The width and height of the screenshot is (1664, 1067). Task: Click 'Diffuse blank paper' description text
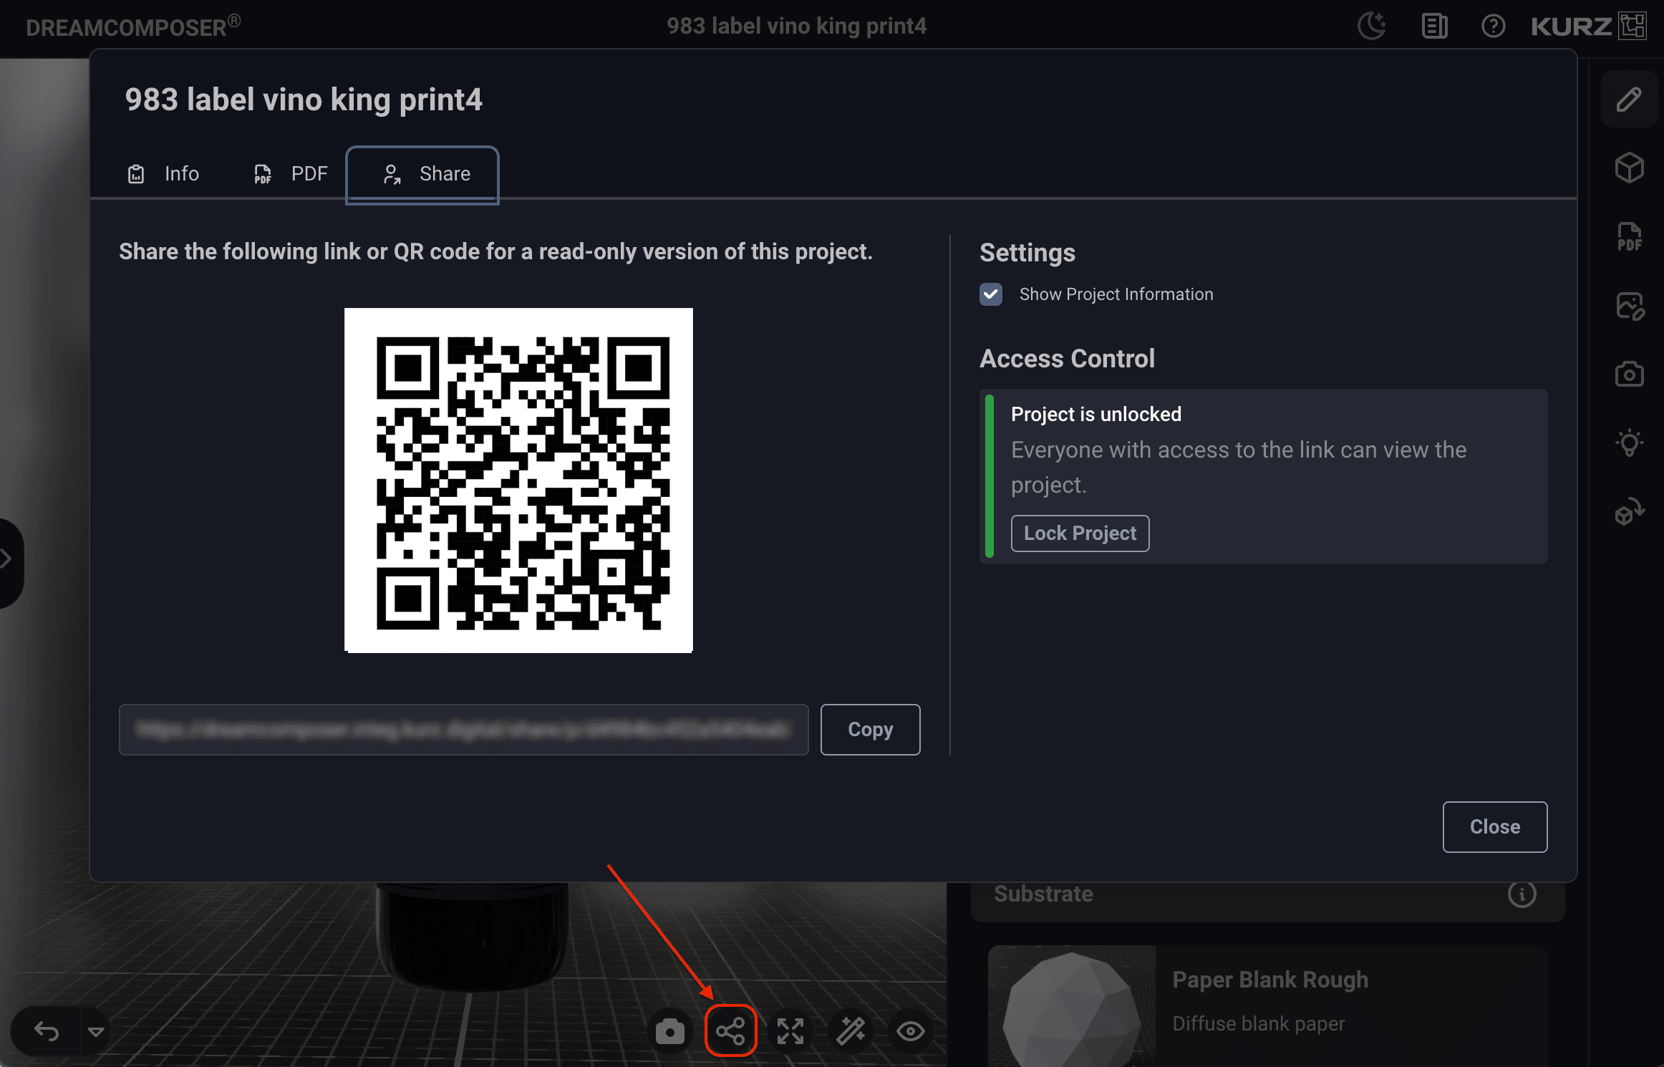(x=1258, y=1024)
